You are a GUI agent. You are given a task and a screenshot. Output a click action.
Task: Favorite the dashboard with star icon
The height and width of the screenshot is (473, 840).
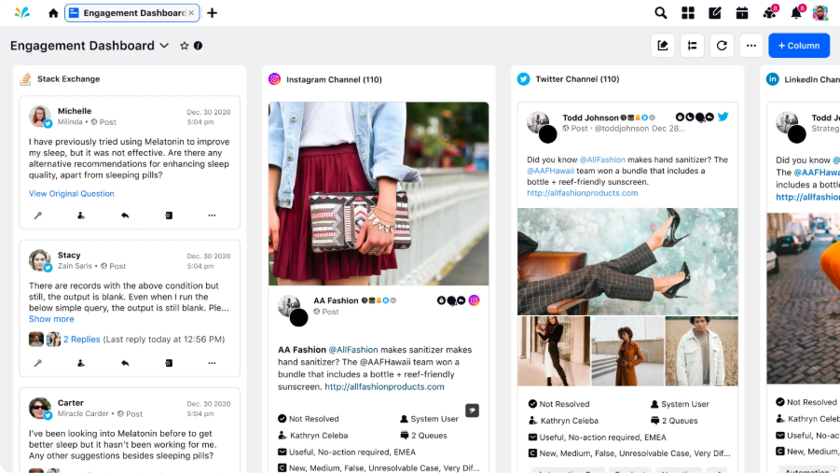(185, 46)
